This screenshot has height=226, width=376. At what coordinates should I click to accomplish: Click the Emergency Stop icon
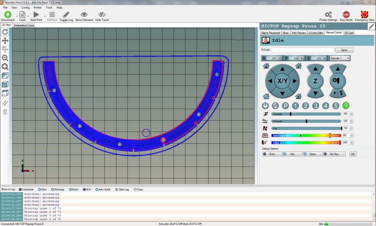coord(364,14)
